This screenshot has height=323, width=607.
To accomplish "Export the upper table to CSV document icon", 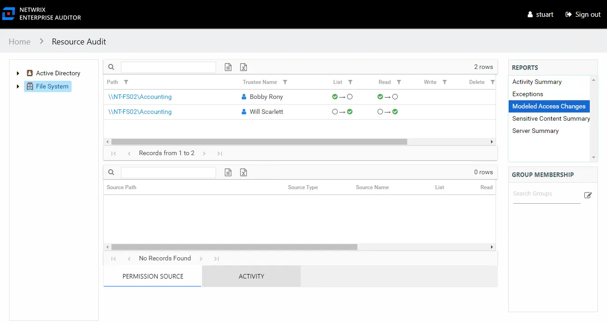I will click(x=228, y=67).
